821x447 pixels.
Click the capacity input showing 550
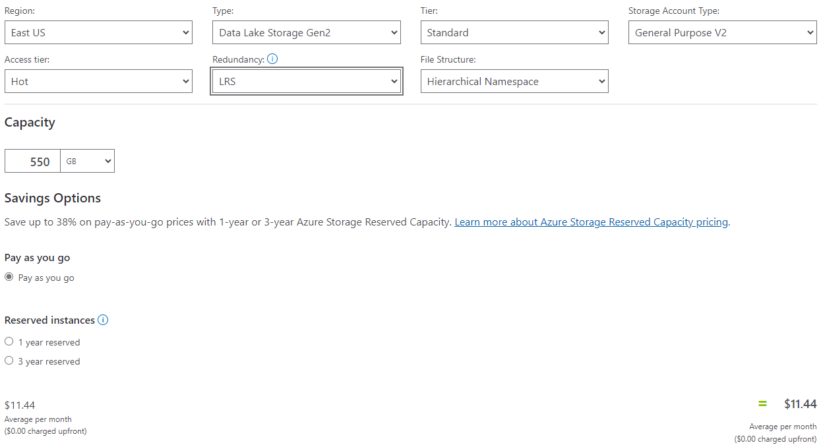pyautogui.click(x=32, y=160)
